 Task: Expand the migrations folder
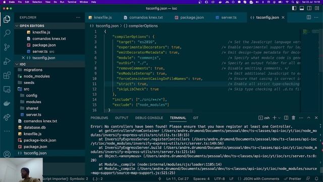[x=33, y=70]
